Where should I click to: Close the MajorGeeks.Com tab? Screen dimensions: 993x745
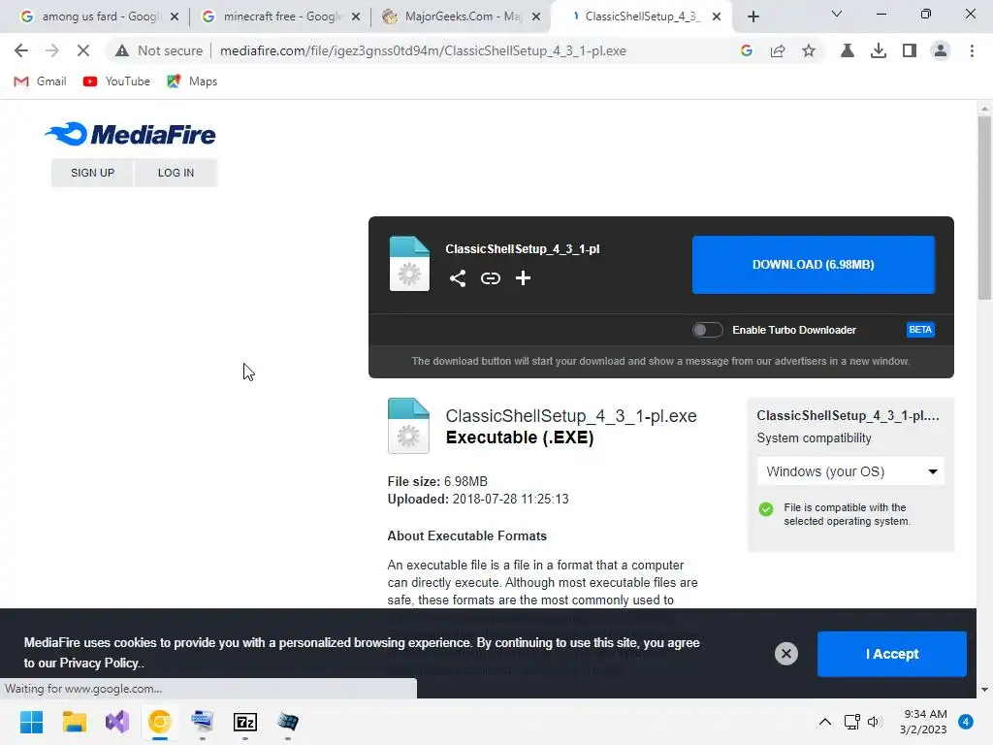coord(536,16)
